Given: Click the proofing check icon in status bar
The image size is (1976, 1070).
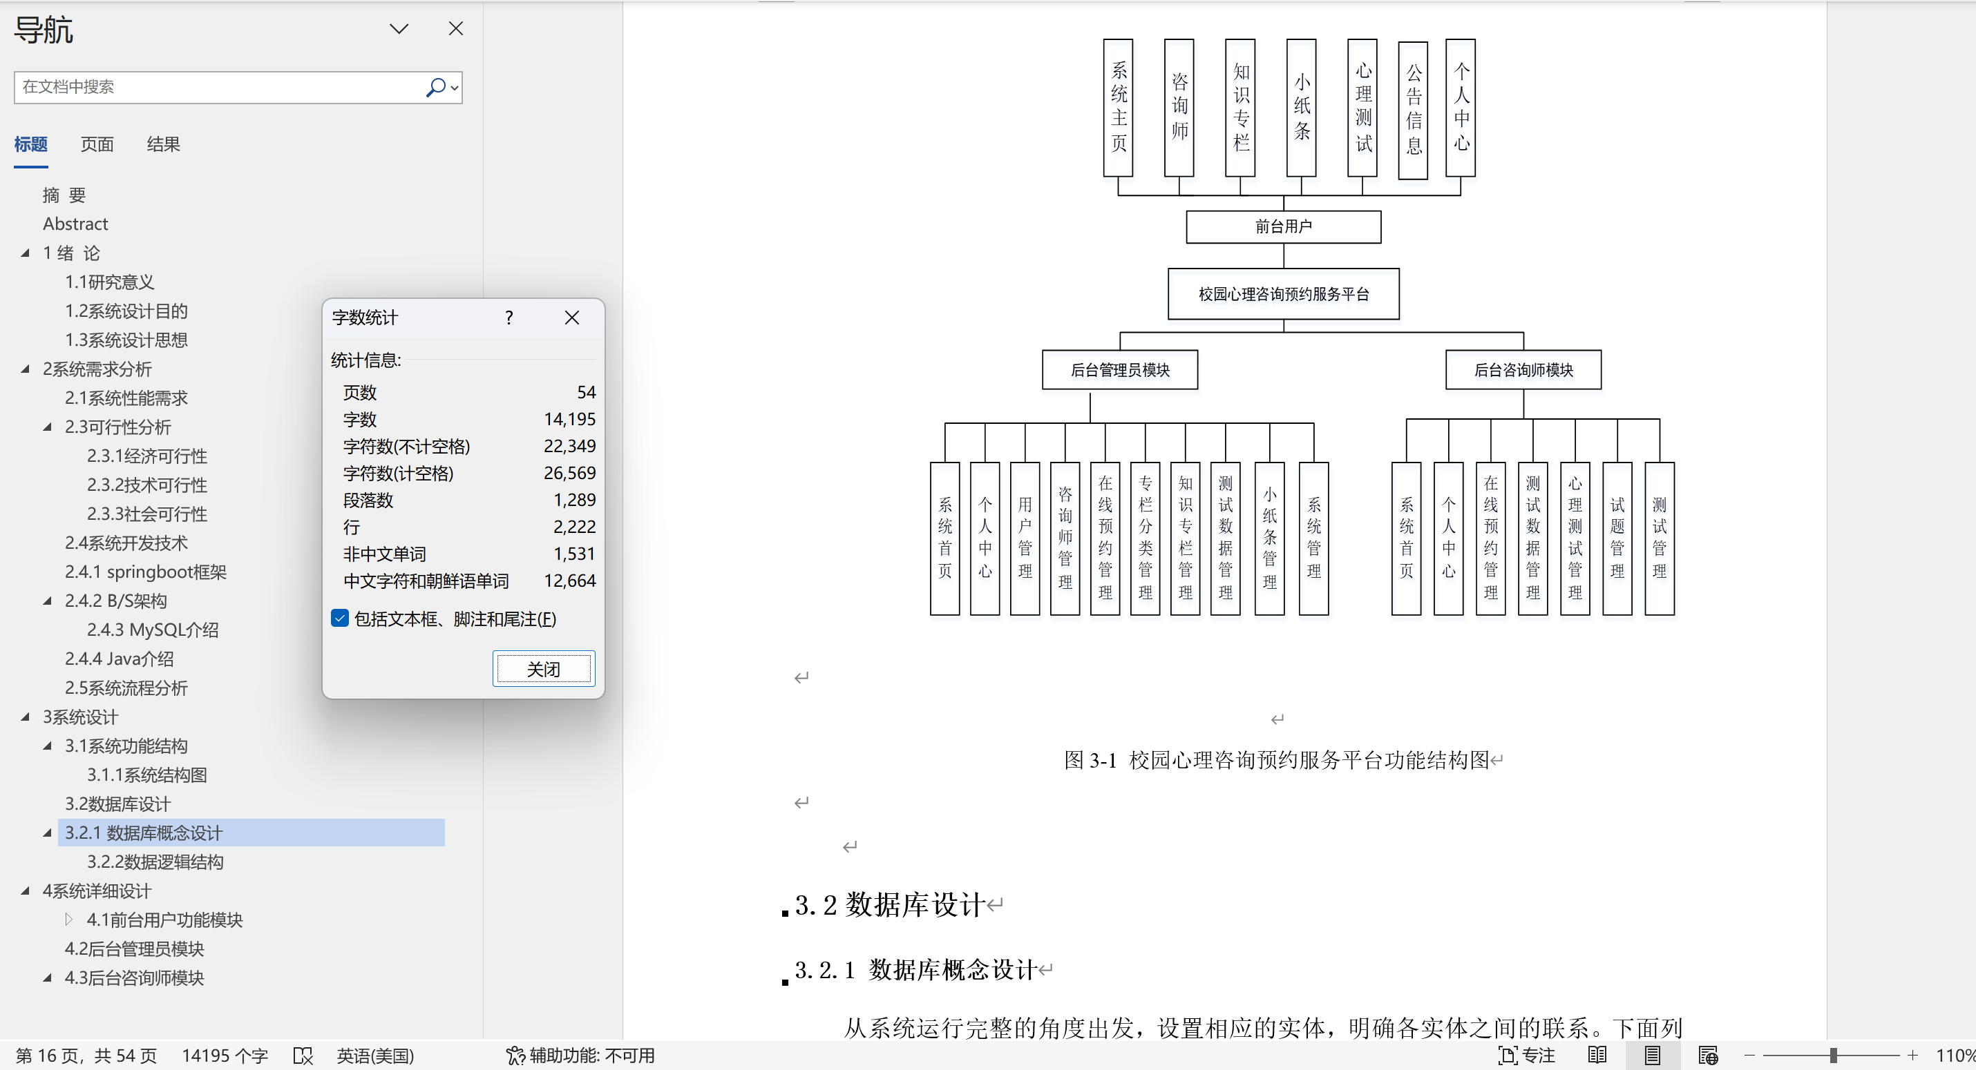Looking at the screenshot, I should tap(303, 1056).
